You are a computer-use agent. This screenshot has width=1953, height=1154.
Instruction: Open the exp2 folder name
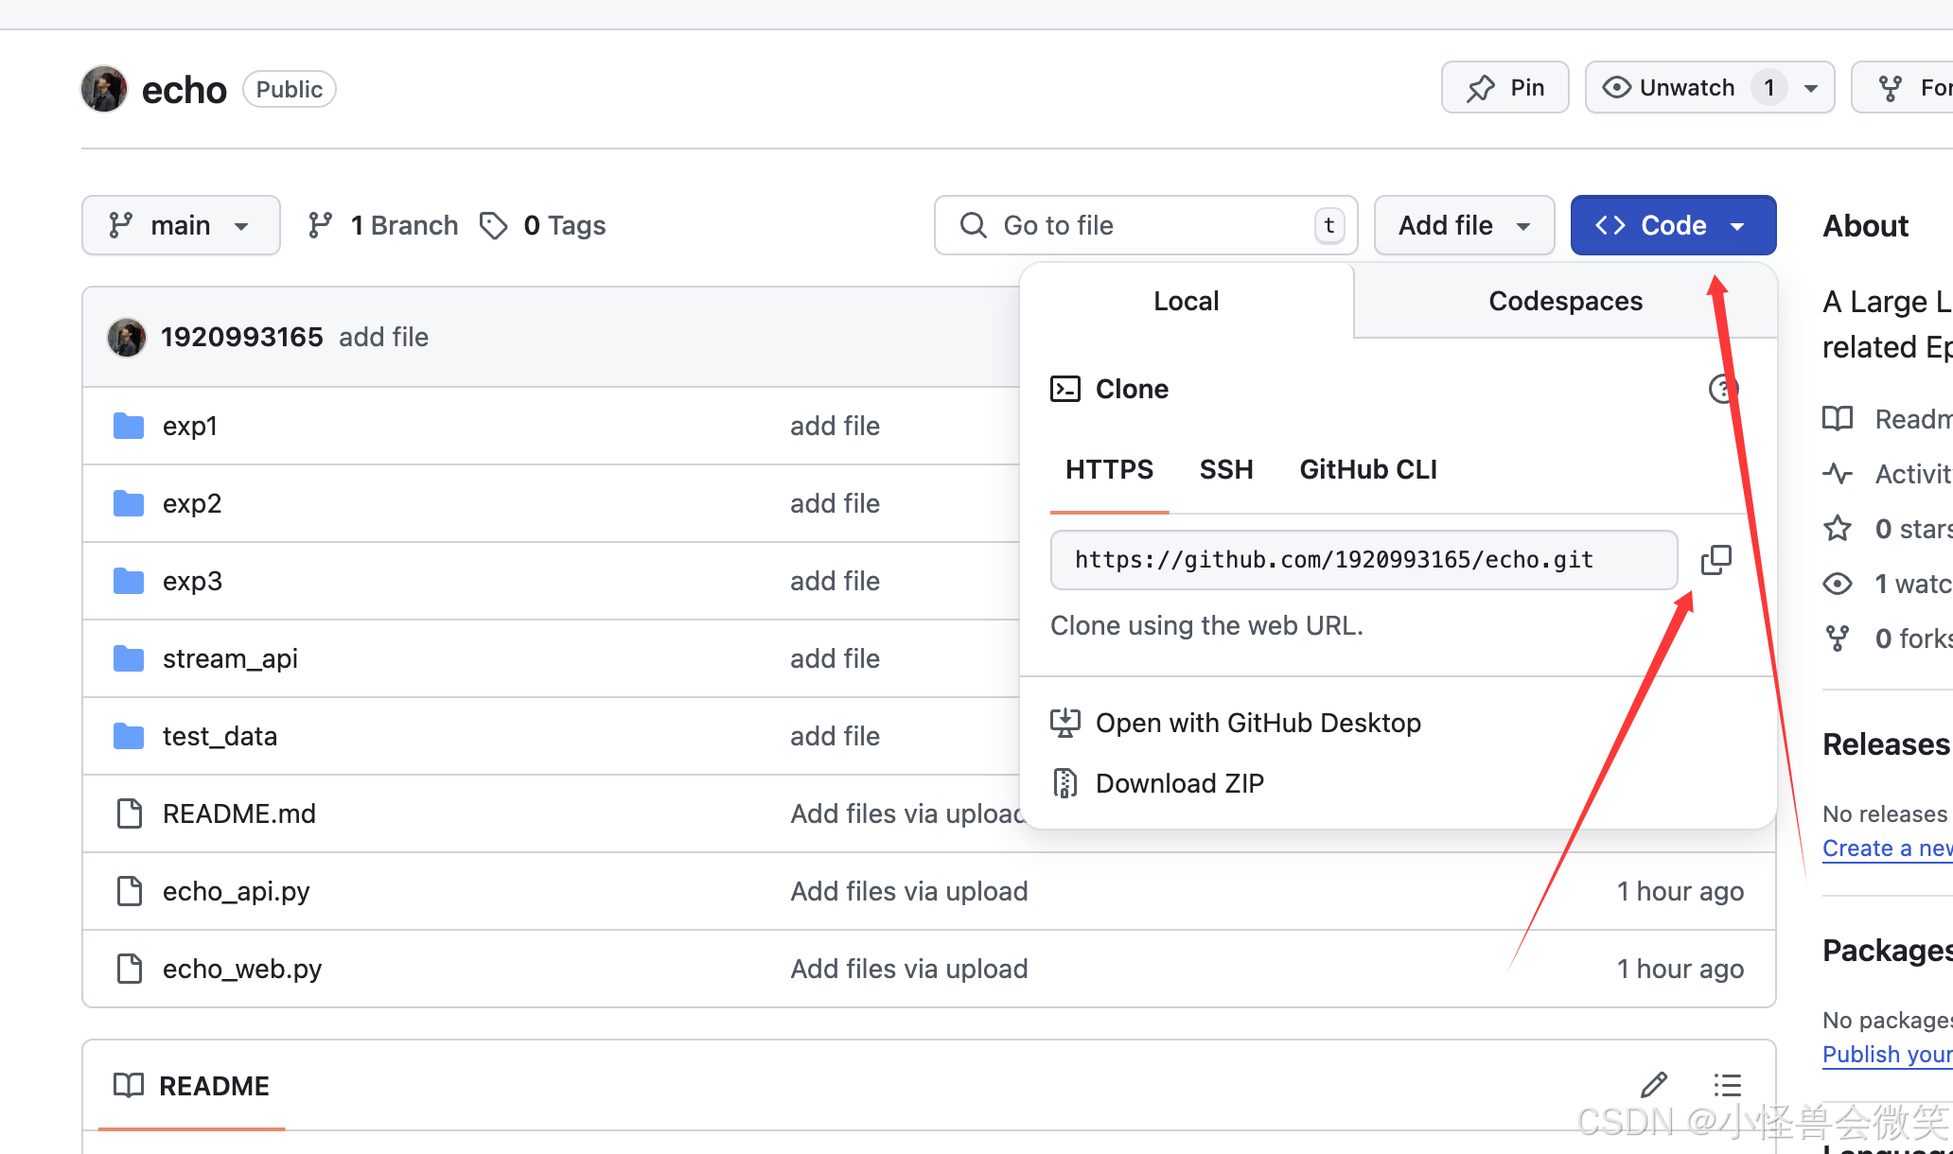coord(192,504)
